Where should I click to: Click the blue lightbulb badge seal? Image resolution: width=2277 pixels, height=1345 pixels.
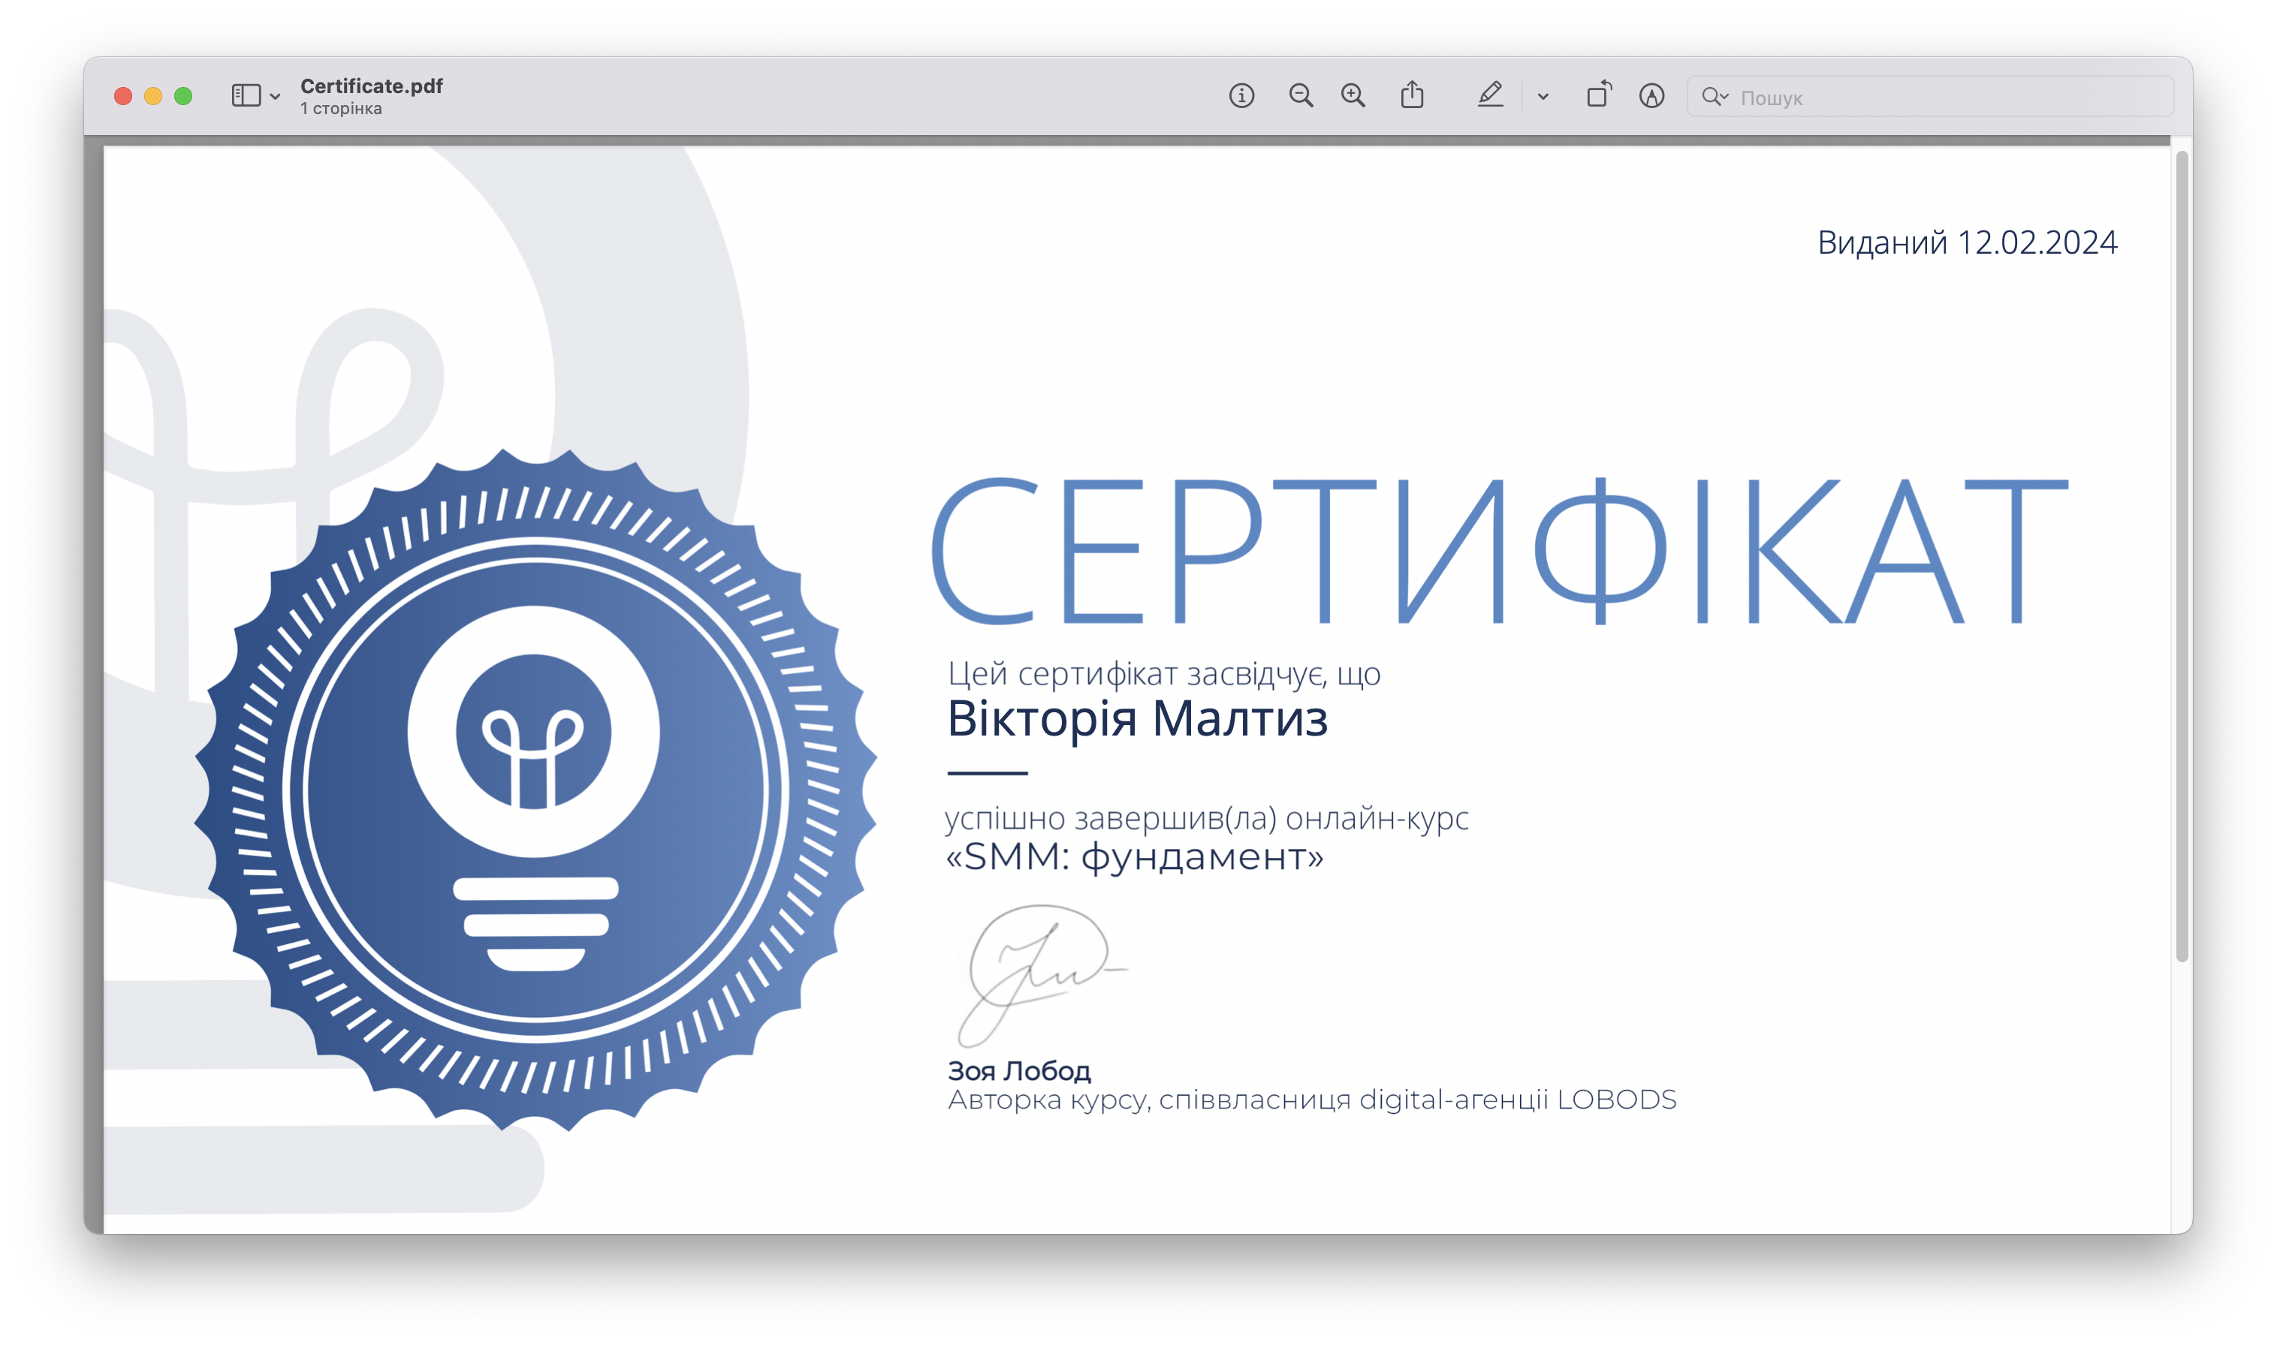click(535, 789)
